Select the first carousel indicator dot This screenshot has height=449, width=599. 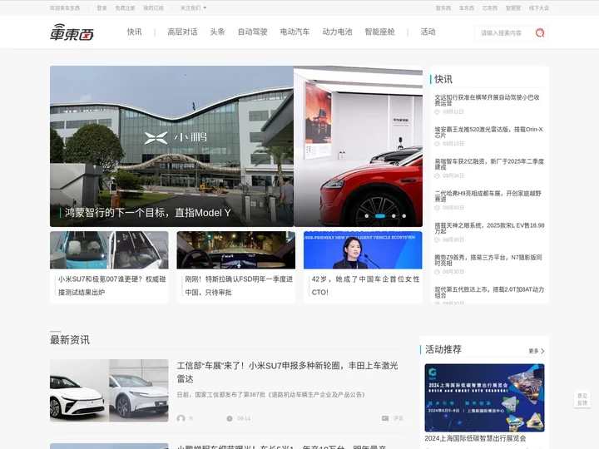coord(367,215)
